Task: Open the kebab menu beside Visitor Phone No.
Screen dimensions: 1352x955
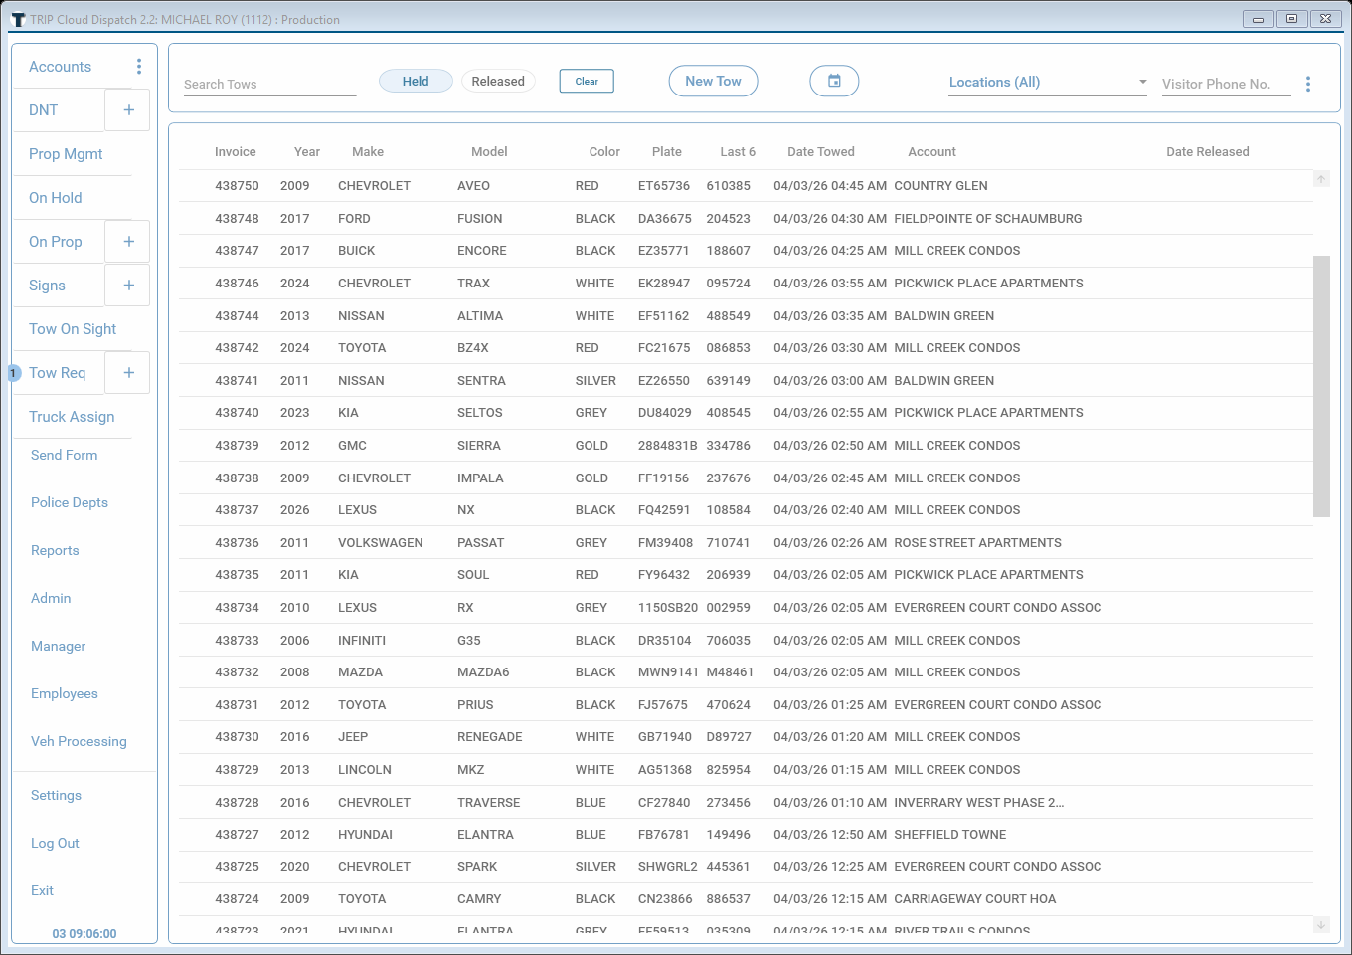Action: click(1309, 84)
